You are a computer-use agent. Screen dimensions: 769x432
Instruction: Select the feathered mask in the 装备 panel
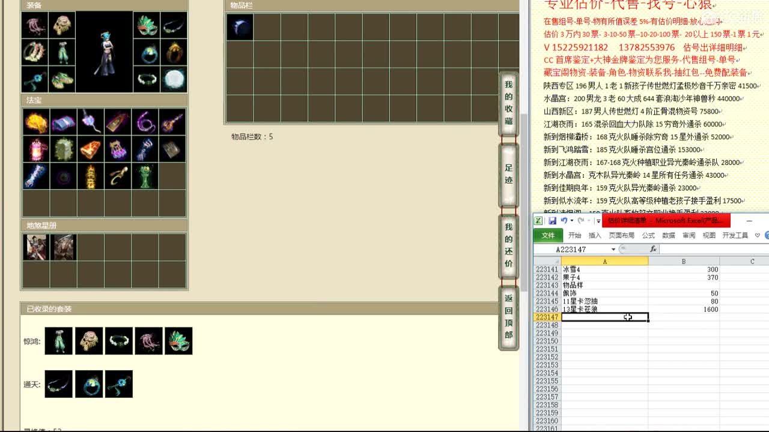pyautogui.click(x=146, y=25)
